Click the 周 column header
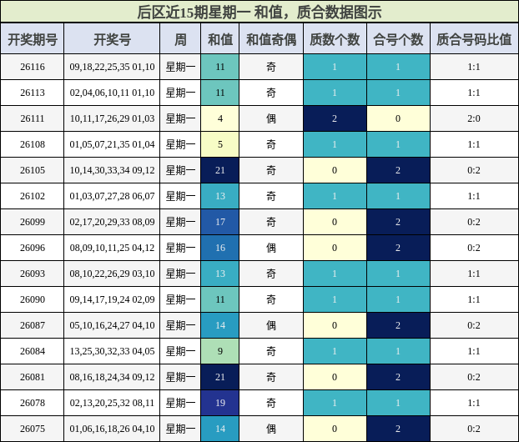This screenshot has height=442, width=519. pos(180,40)
